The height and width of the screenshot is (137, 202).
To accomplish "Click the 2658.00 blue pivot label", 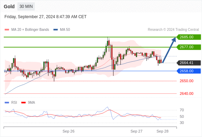I will 189,71.
